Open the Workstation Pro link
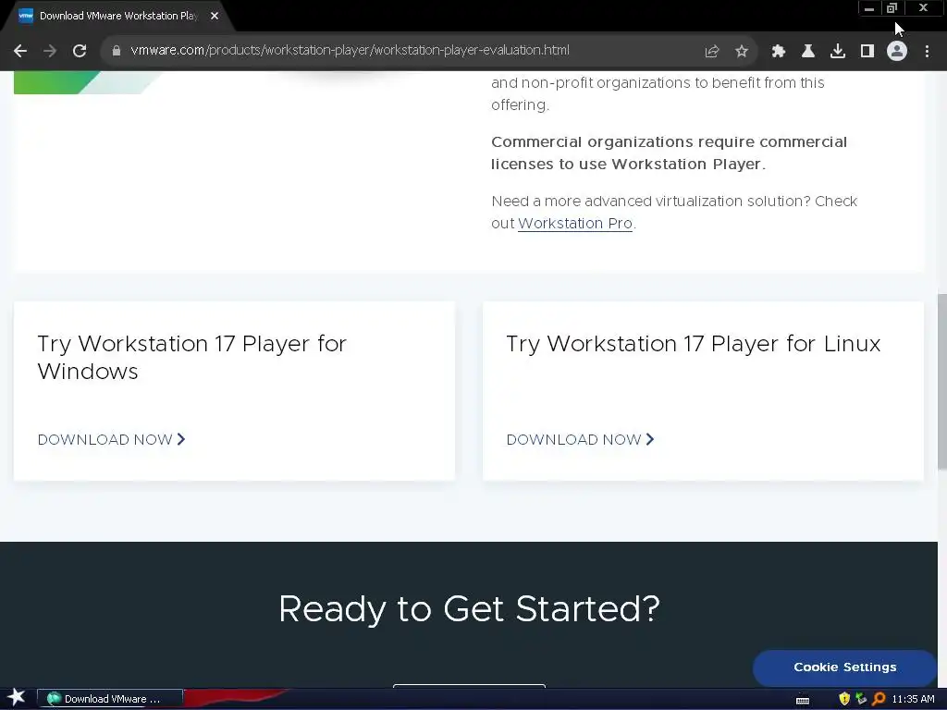This screenshot has height=710, width=947. tap(575, 224)
